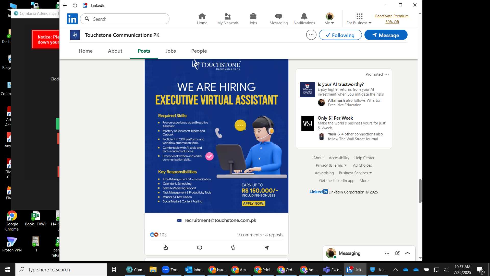The image size is (490, 276).
Task: Open Touchstone company logo thumbnail
Action: (75, 35)
